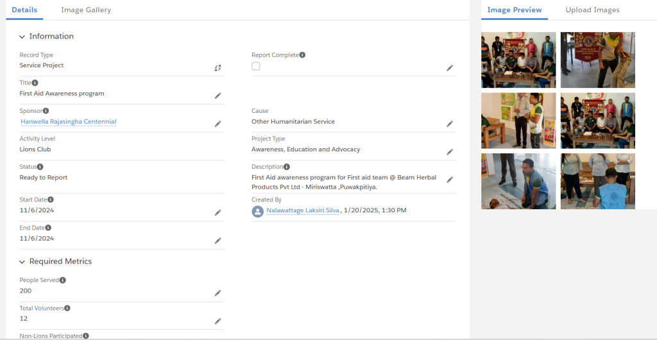Viewport: 657px width, 340px height.
Task: Edit Total Volunteers pencil icon
Action: (x=218, y=321)
